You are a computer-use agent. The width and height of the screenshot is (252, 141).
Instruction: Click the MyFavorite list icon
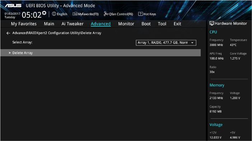click(x=75, y=14)
